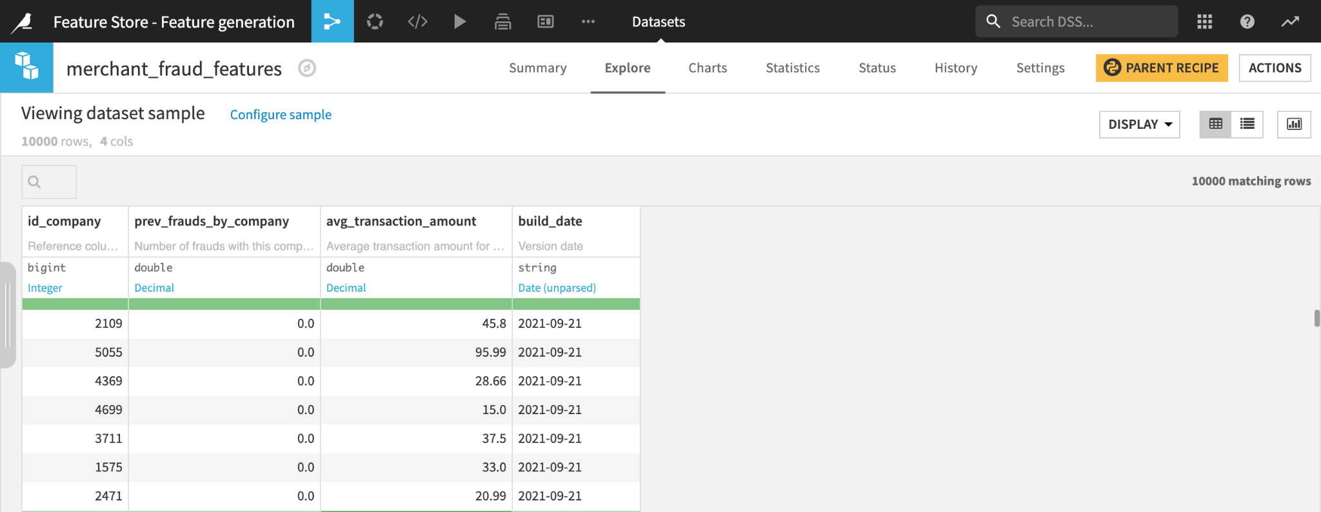Click the 28.66 average amount cell

point(417,381)
